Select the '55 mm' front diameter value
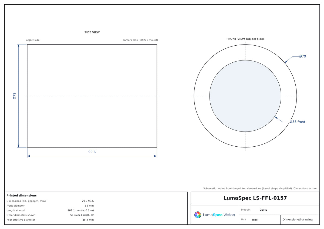The width and height of the screenshot is (324, 229). 89,206
